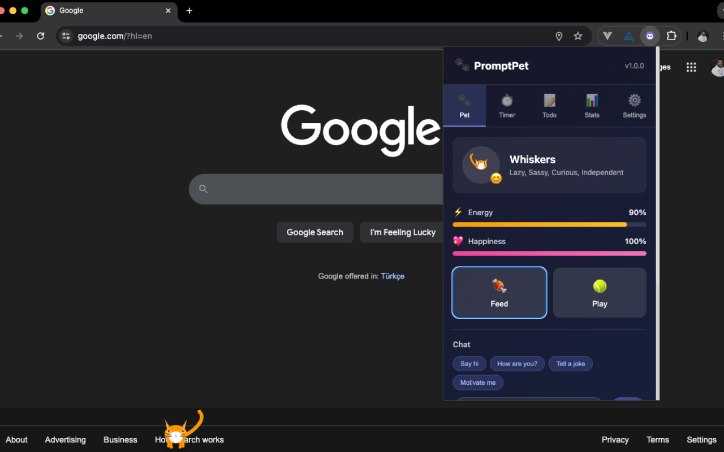Open the Extensions puzzle-piece menu
724x452 pixels.
[x=671, y=36]
